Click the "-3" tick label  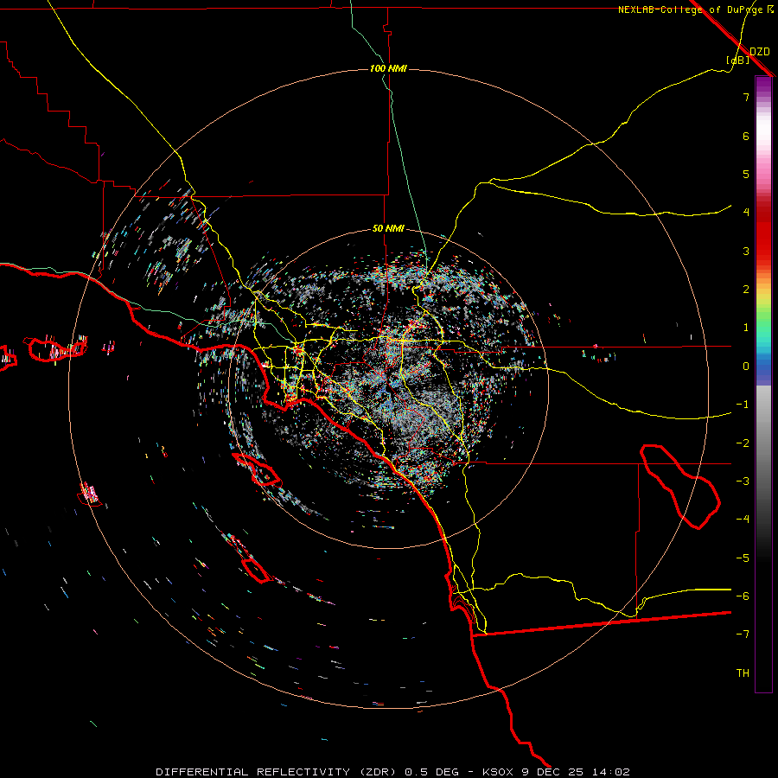[743, 481]
